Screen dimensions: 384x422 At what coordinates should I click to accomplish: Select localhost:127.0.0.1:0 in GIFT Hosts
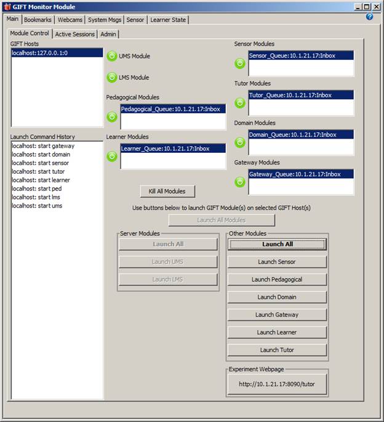57,53
